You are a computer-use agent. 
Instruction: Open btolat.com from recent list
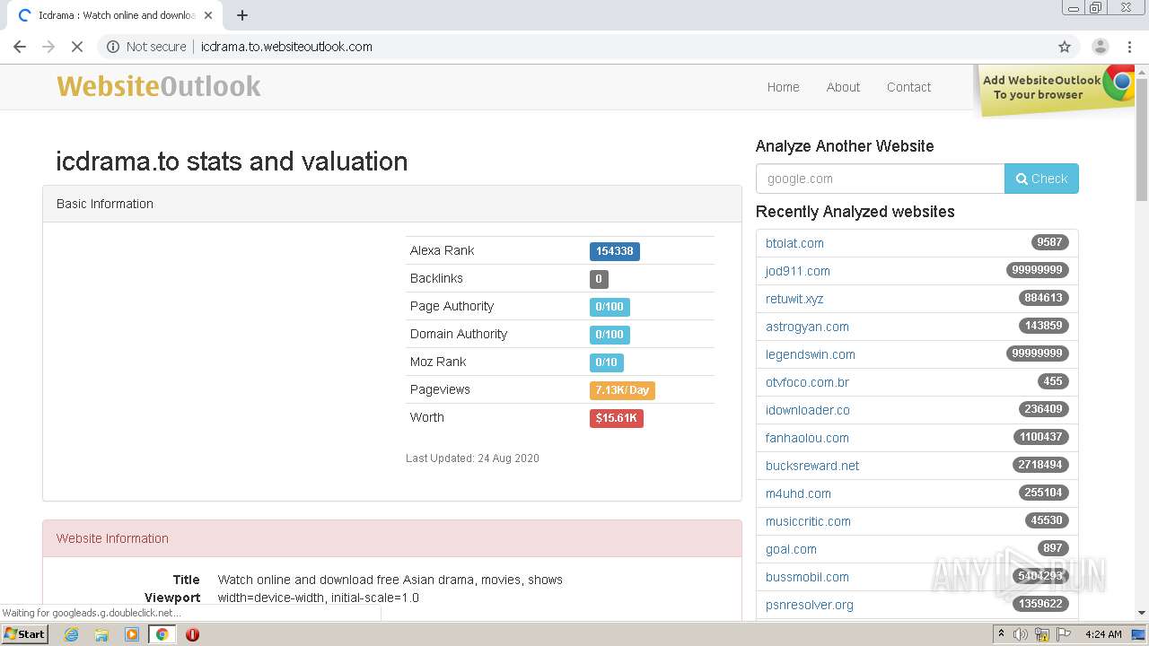pyautogui.click(x=794, y=243)
